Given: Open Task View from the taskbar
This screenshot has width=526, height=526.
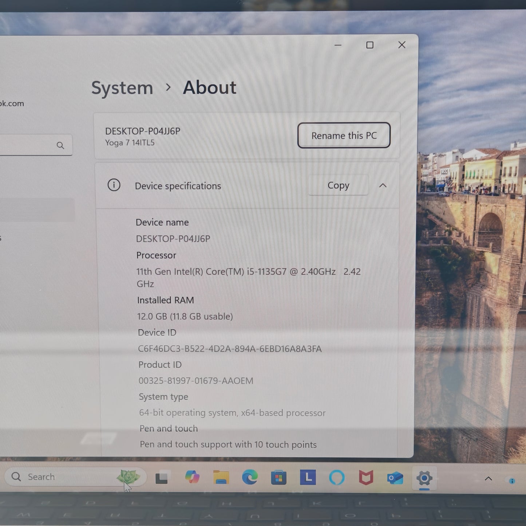Looking at the screenshot, I should 162,478.
